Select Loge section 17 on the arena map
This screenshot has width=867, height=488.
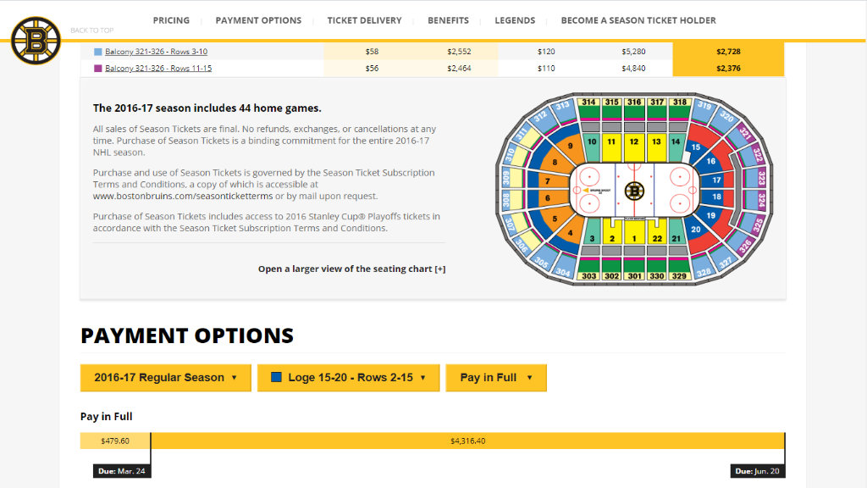click(716, 180)
